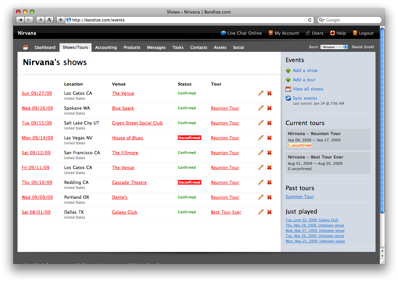The width and height of the screenshot is (398, 282).
Task: Click the Unconfirmed status for Las Vegas NV
Action: coord(189,138)
